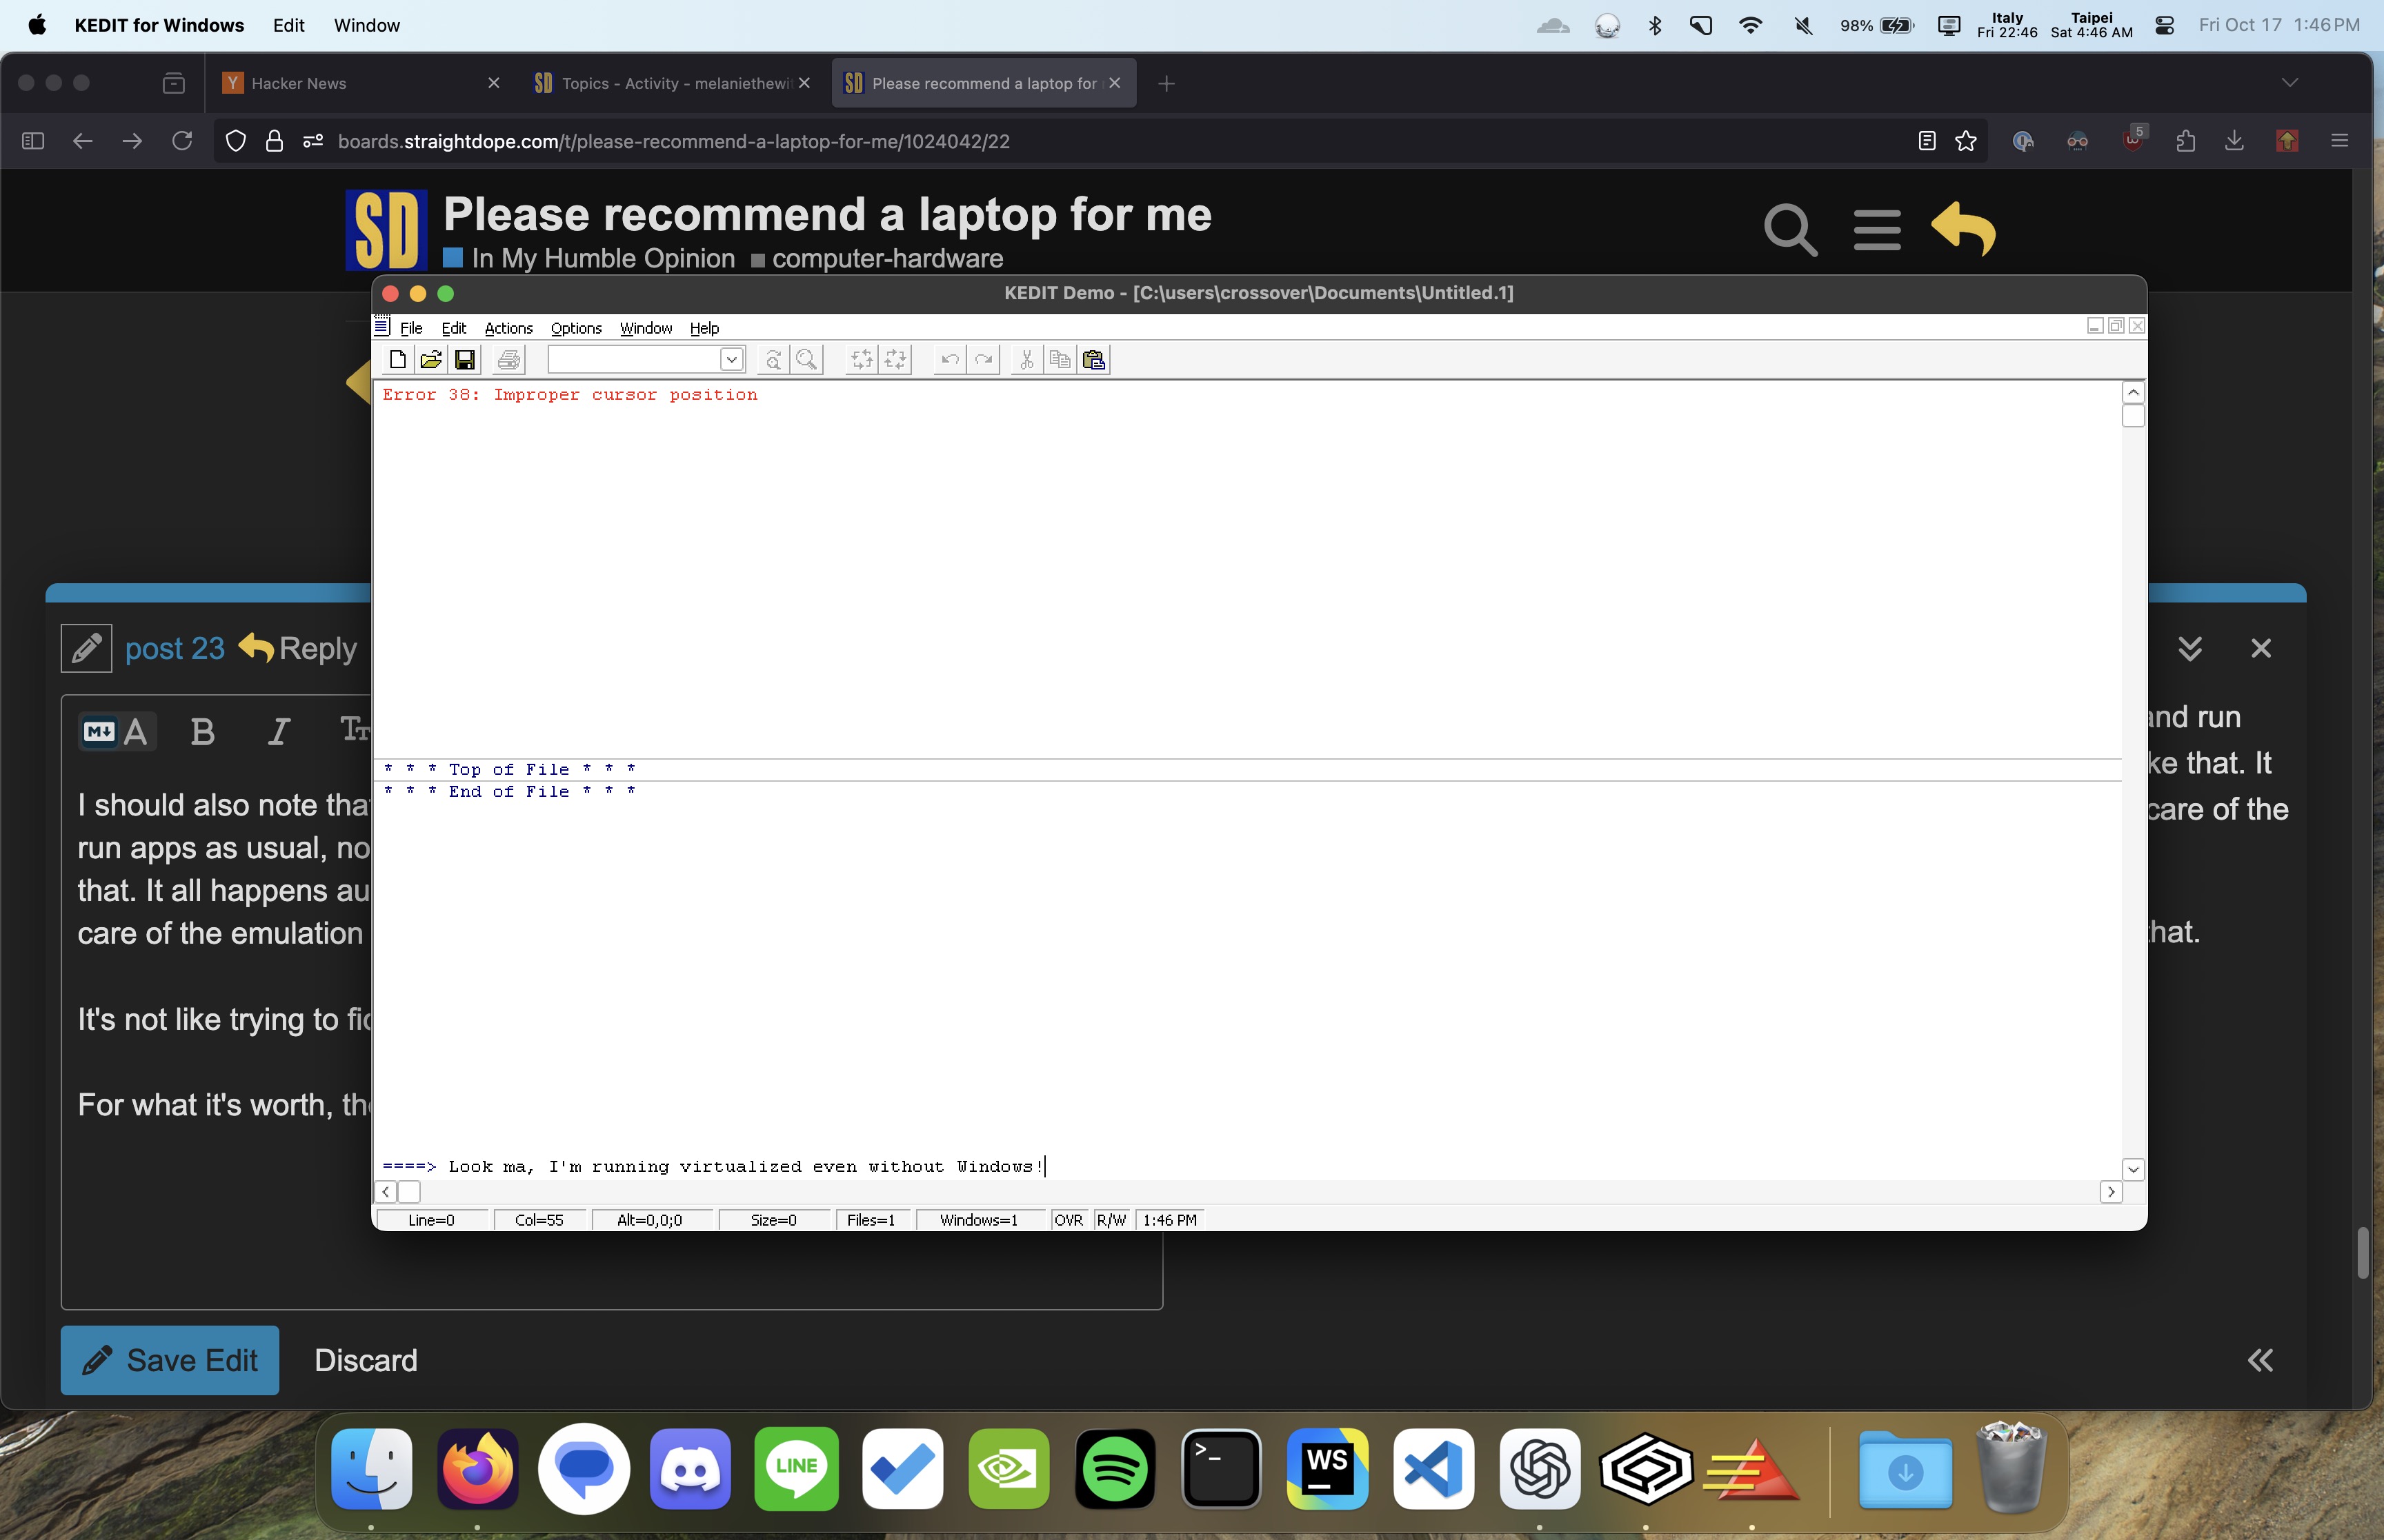Viewport: 2384px width, 1540px height.
Task: Toggle italic formatting in post editor
Action: tap(279, 732)
